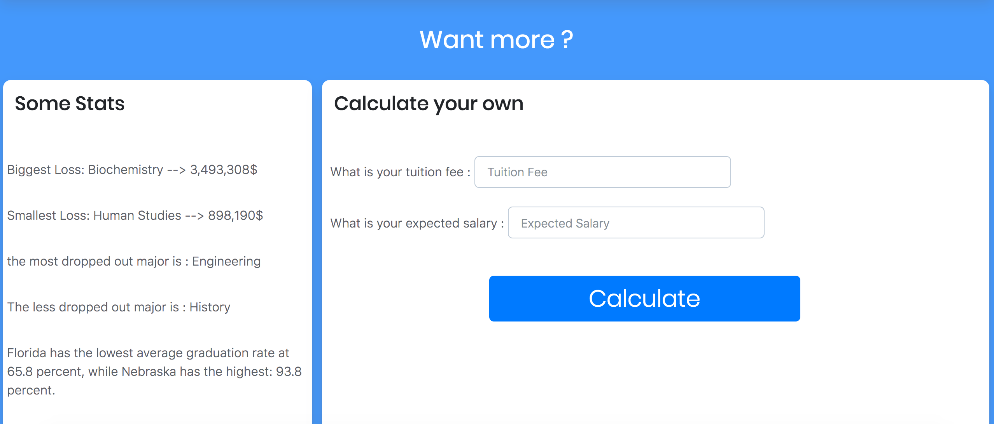This screenshot has height=424, width=994.
Task: Click the Expected Salary input field
Action: pos(636,222)
